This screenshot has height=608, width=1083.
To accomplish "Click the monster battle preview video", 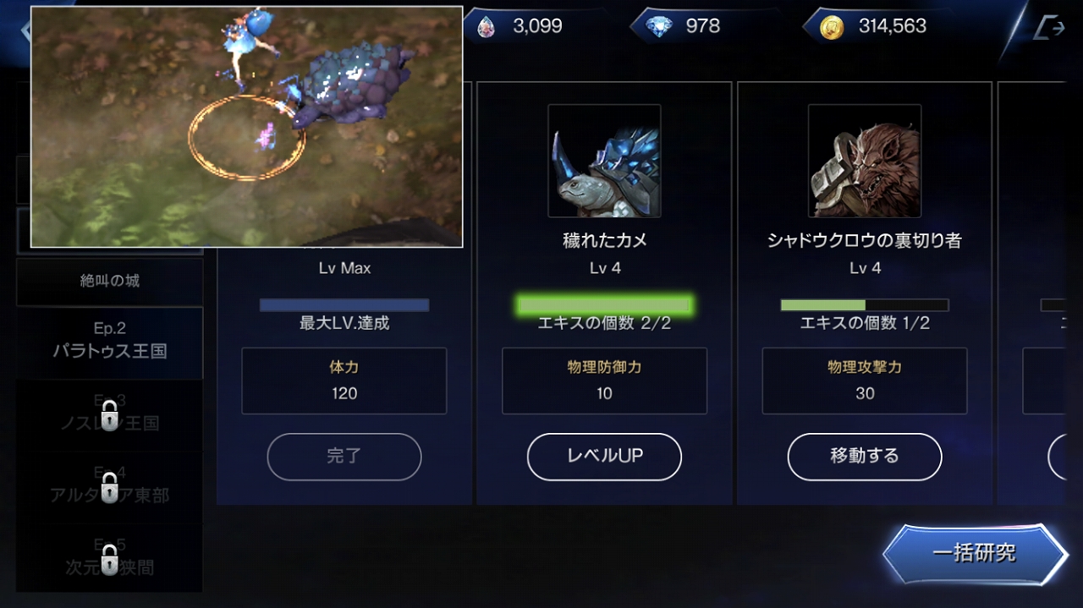I will point(247,127).
